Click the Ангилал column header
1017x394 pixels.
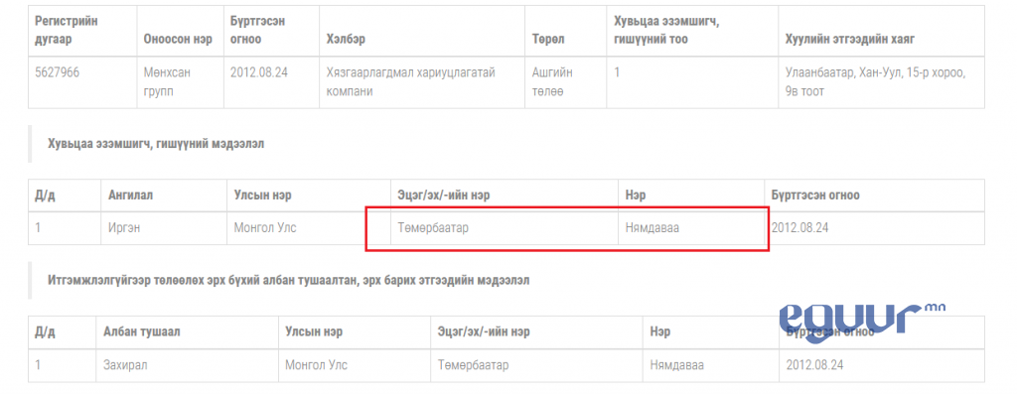pos(130,196)
